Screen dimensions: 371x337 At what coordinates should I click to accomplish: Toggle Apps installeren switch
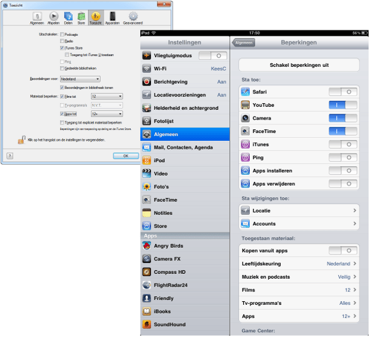pos(343,171)
